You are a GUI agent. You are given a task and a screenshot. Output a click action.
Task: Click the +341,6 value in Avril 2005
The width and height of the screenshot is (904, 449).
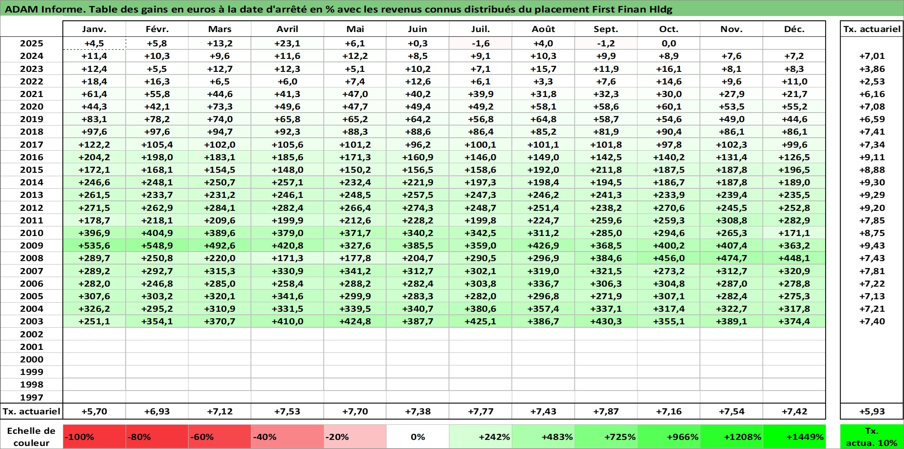287,296
